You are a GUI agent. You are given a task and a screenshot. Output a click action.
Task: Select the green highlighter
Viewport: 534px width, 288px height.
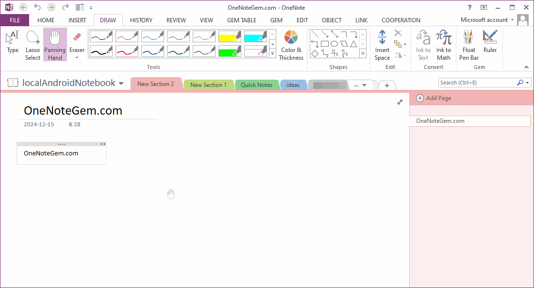(x=230, y=51)
